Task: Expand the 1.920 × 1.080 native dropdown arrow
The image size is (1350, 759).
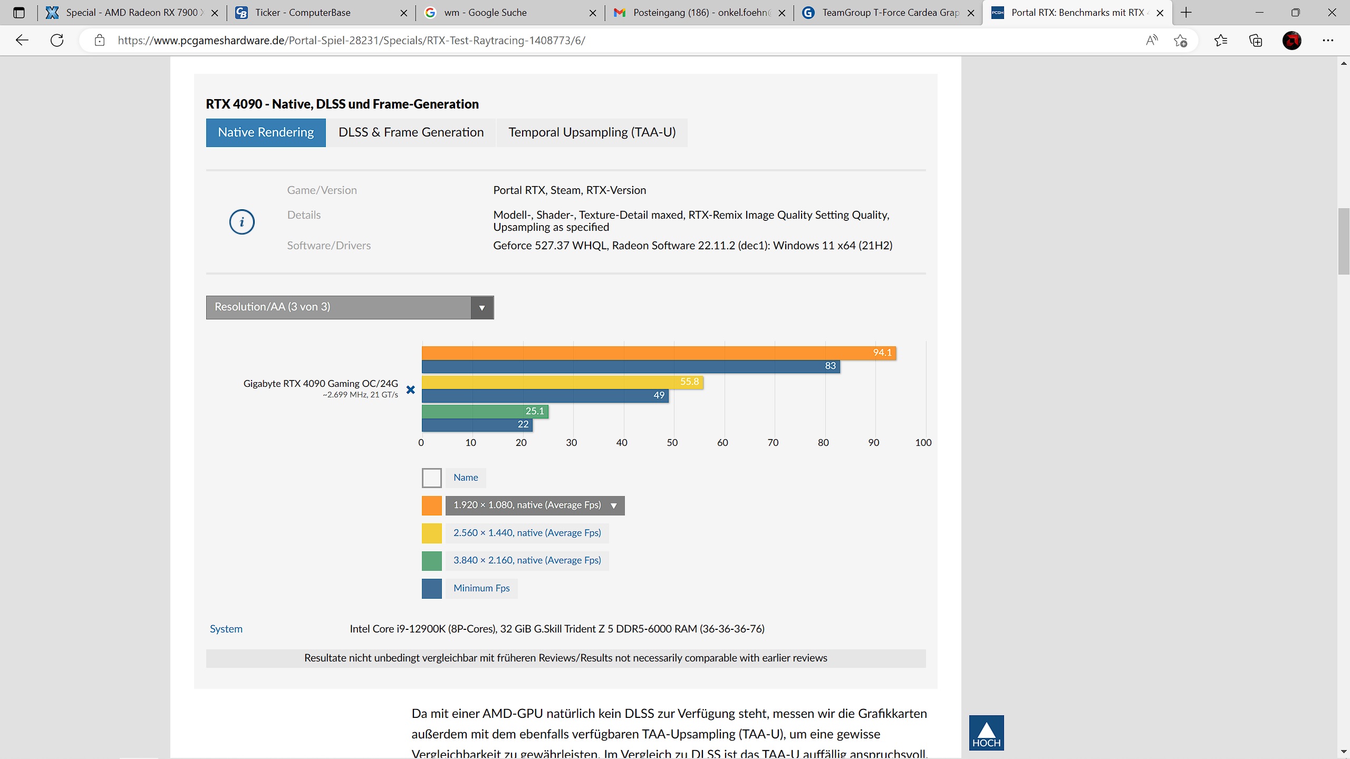Action: tap(613, 505)
